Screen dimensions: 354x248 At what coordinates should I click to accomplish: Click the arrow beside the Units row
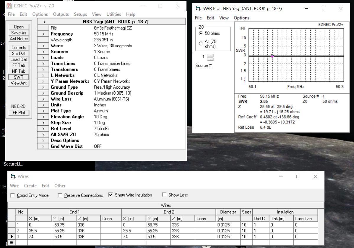pos(43,105)
